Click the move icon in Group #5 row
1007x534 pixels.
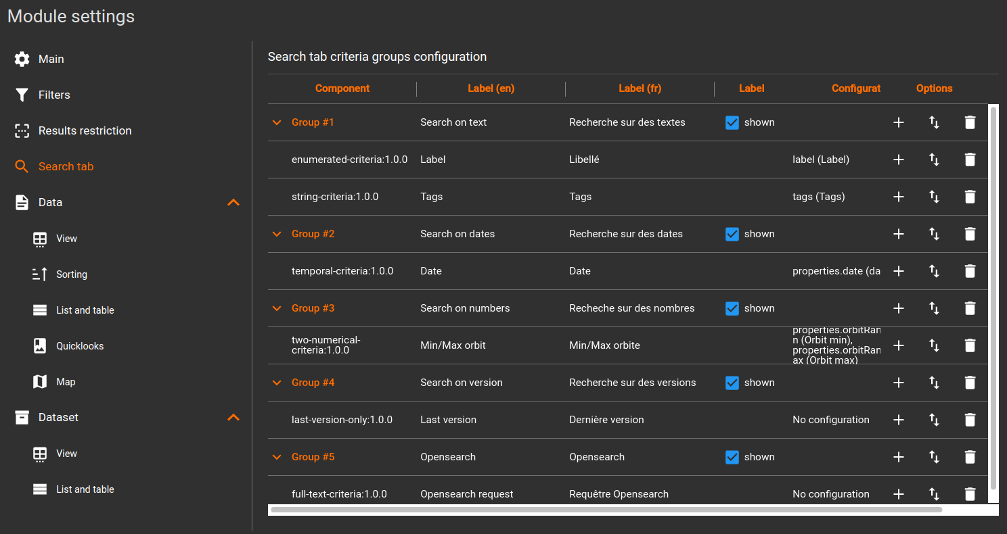[935, 457]
